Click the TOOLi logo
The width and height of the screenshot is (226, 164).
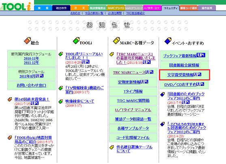tap(16, 6)
